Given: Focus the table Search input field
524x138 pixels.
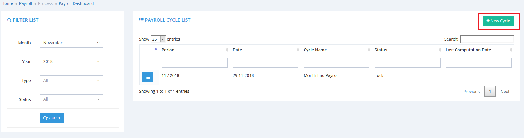Looking at the screenshot, I should pyautogui.click(x=487, y=39).
